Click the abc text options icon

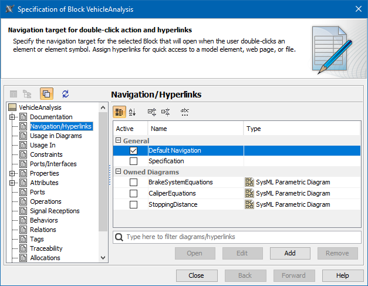click(x=185, y=112)
